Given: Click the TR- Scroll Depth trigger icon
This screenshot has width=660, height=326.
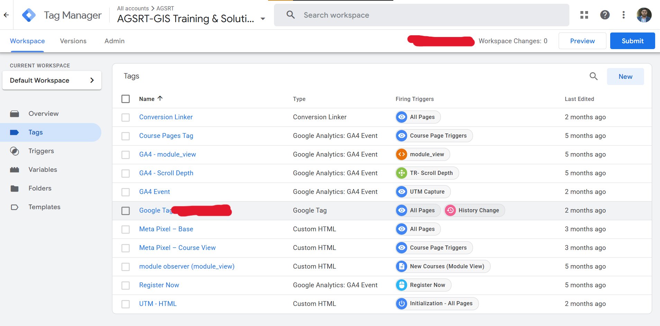Looking at the screenshot, I should click(x=402, y=173).
